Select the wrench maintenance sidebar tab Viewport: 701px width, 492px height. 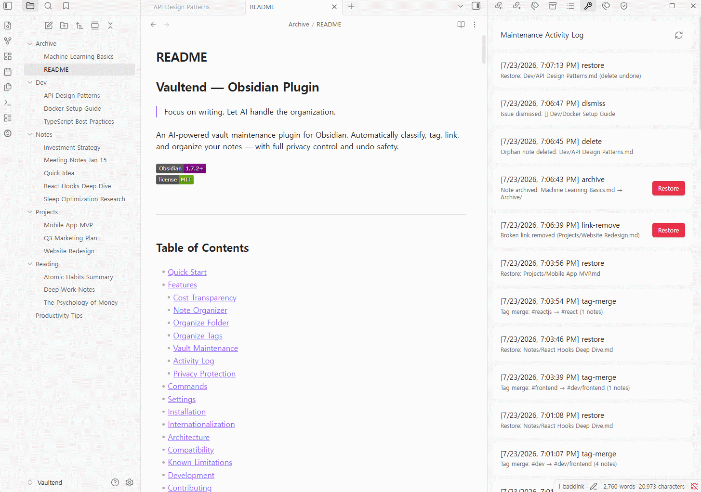[588, 6]
